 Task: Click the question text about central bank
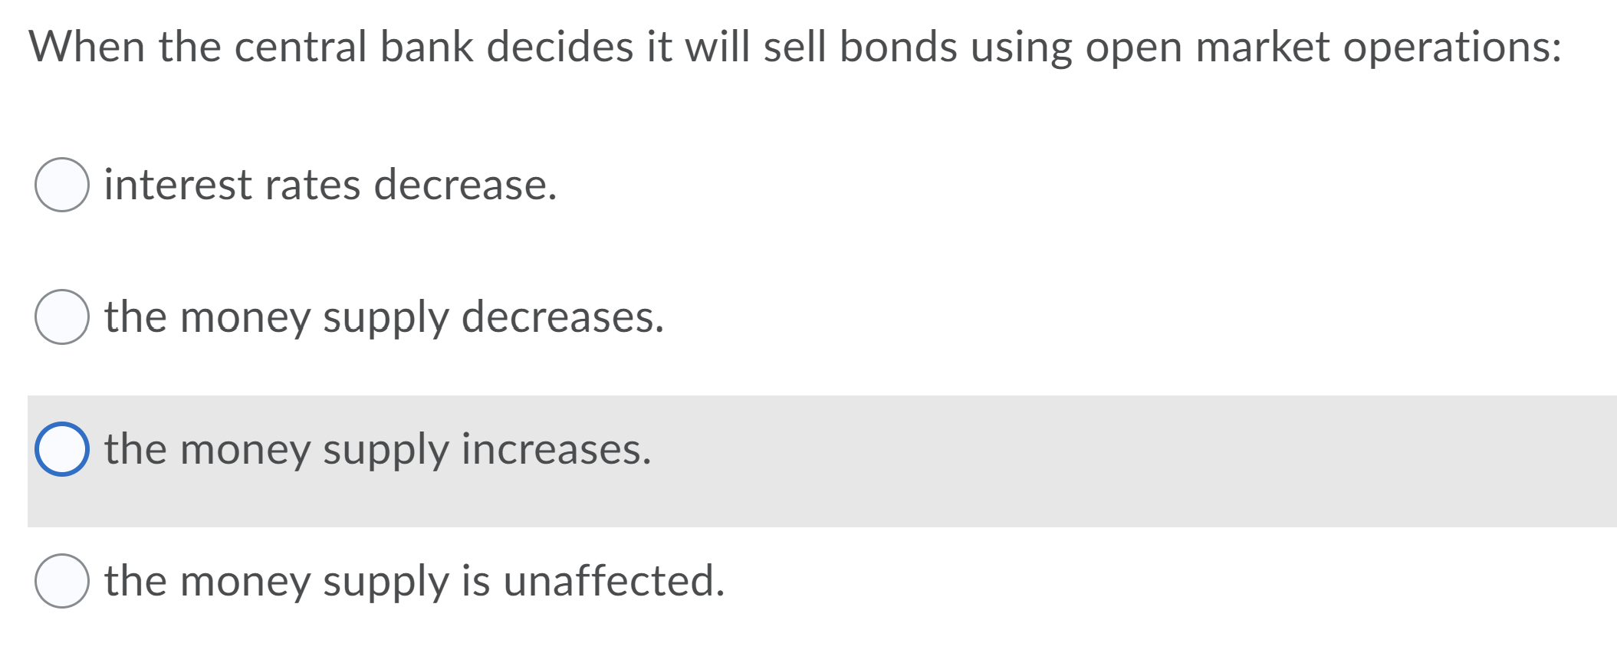pos(795,48)
